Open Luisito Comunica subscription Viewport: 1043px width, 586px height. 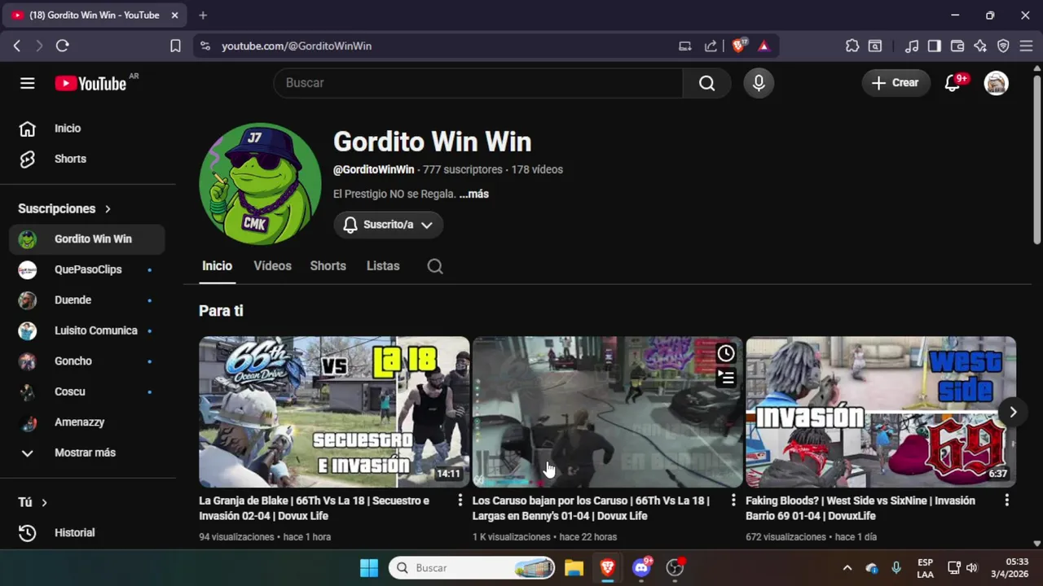tap(87, 330)
